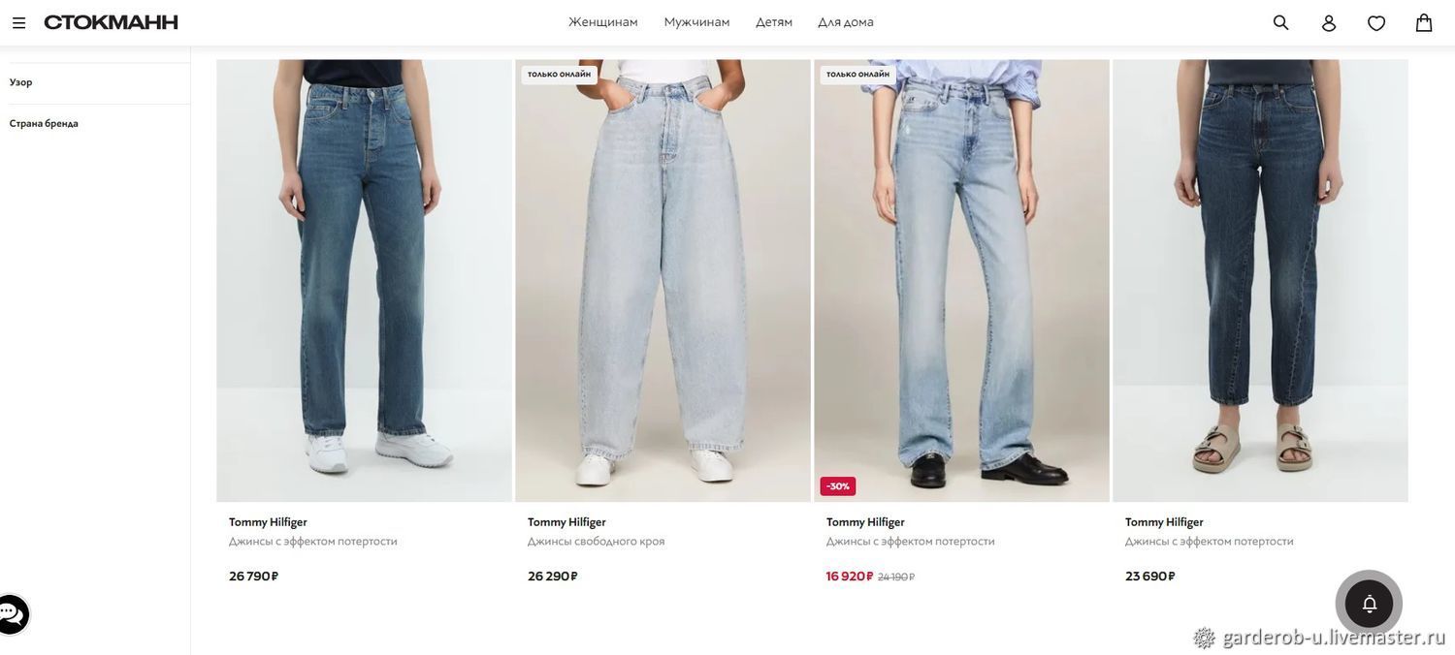
Task: Open the Детям menu
Action: click(774, 22)
